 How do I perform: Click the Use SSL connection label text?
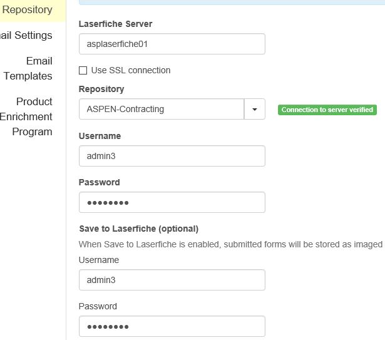(131, 71)
